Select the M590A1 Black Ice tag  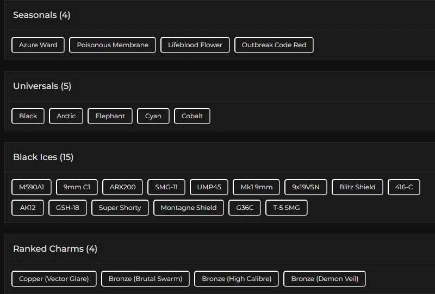pos(32,187)
